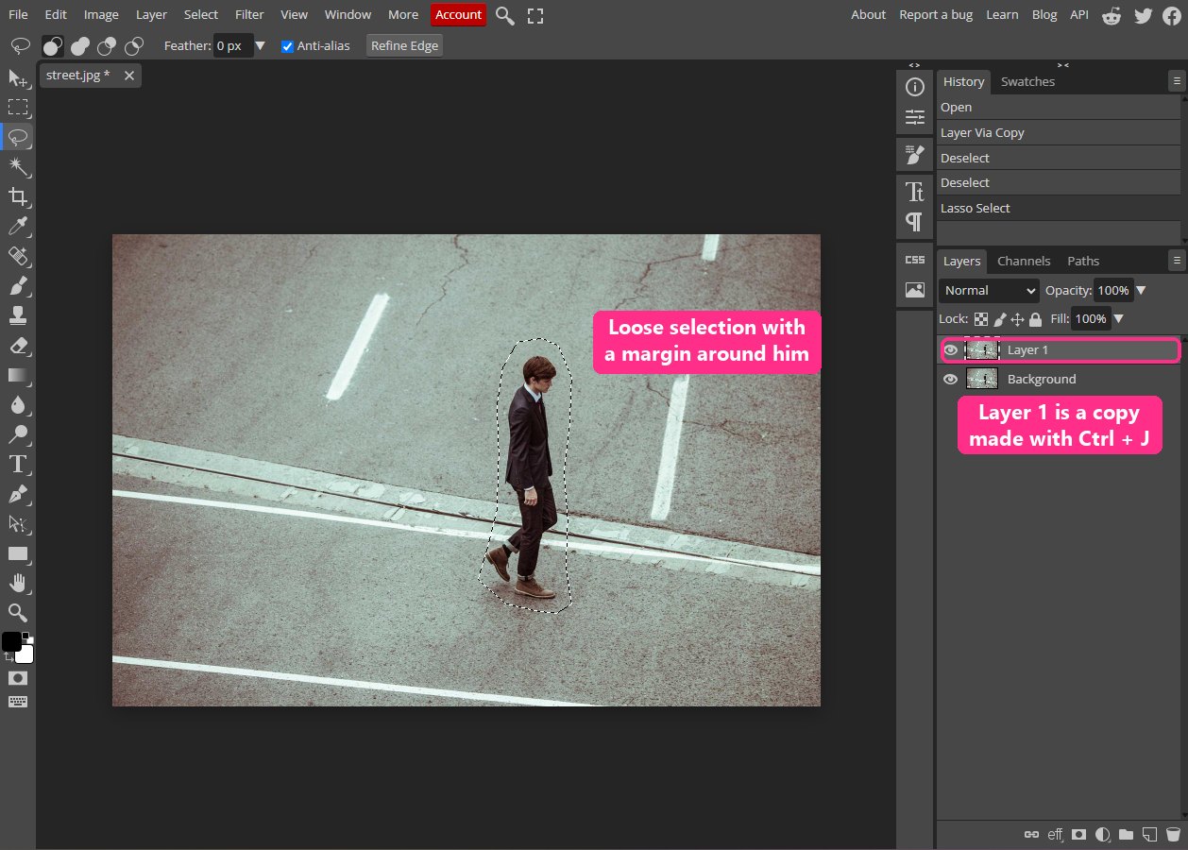Image resolution: width=1188 pixels, height=850 pixels.
Task: Click the Refine Edge button
Action: click(x=404, y=45)
